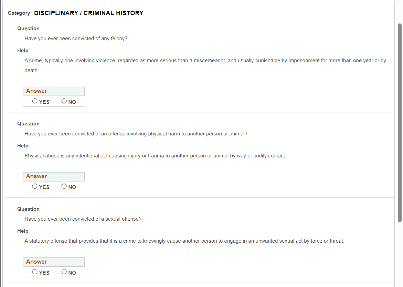The image size is (403, 287).
Task: Click the statutory offense definition help text
Action: pyautogui.click(x=184, y=241)
